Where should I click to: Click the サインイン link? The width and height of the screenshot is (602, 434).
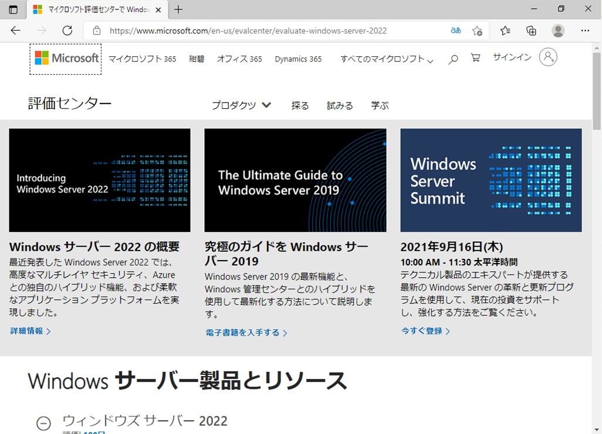tap(512, 57)
